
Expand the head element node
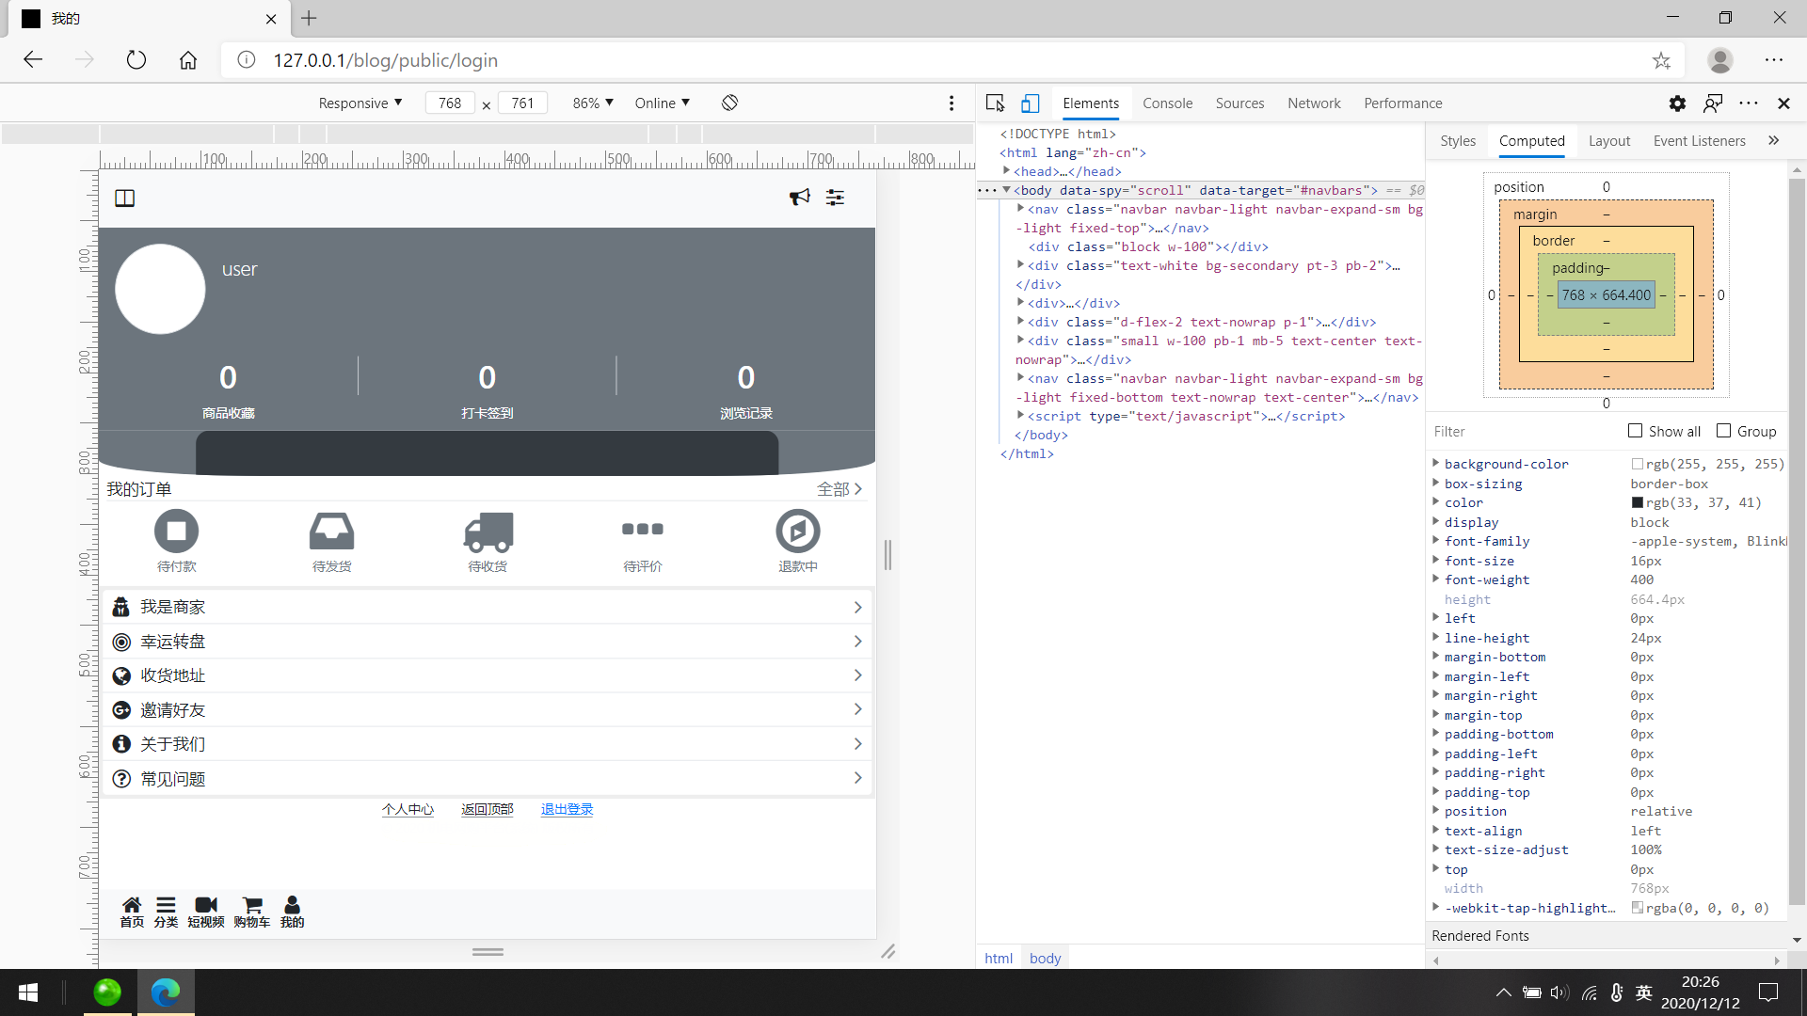click(1007, 171)
